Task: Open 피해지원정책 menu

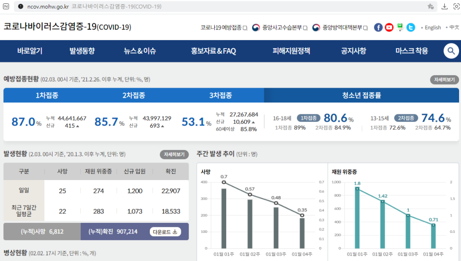Action: point(291,51)
